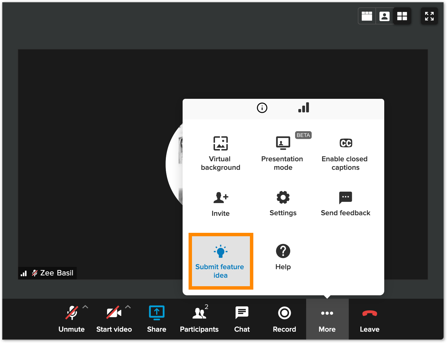Enter full screen mode
Screen dimensions: 447x343
point(429,16)
